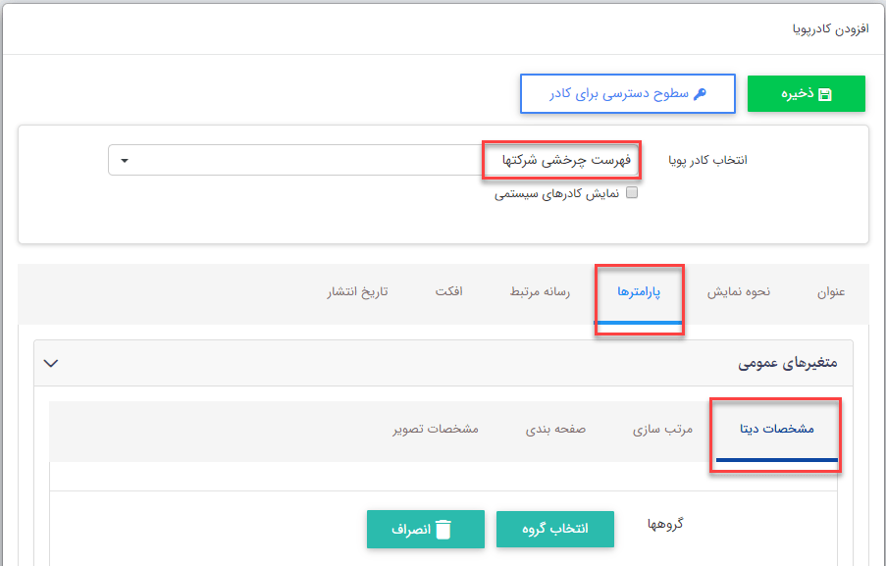
Task: Enable the نمایش کادرهای سیستمی checkbox
Action: click(x=633, y=191)
